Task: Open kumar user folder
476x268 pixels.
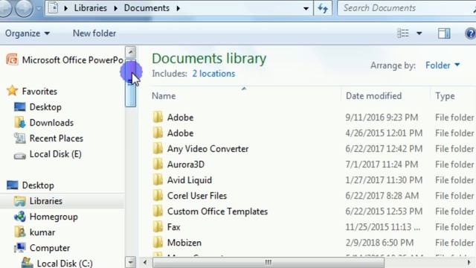Action: 42,232
